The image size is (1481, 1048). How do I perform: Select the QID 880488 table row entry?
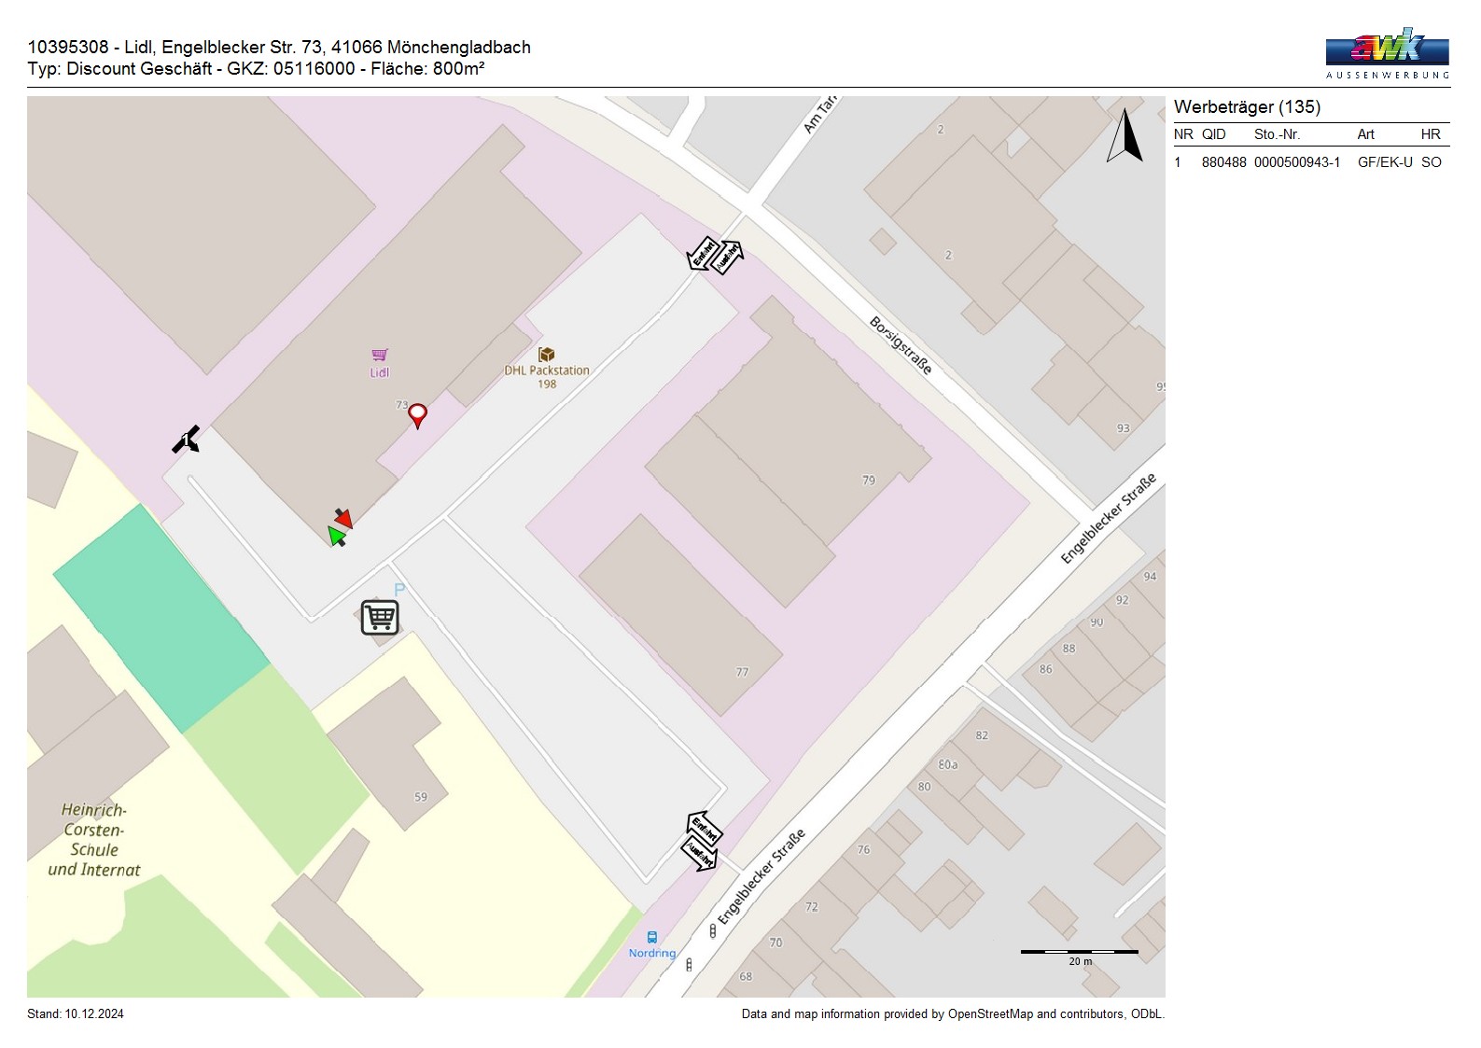point(1223,162)
